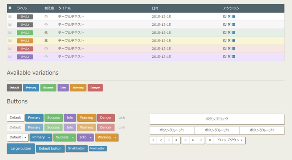Click the Mini button
Screen dimensions: 292x160
(x=98, y=148)
